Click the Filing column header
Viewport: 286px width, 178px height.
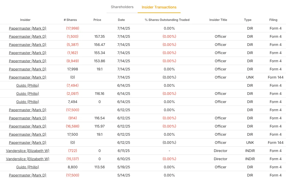(x=273, y=20)
